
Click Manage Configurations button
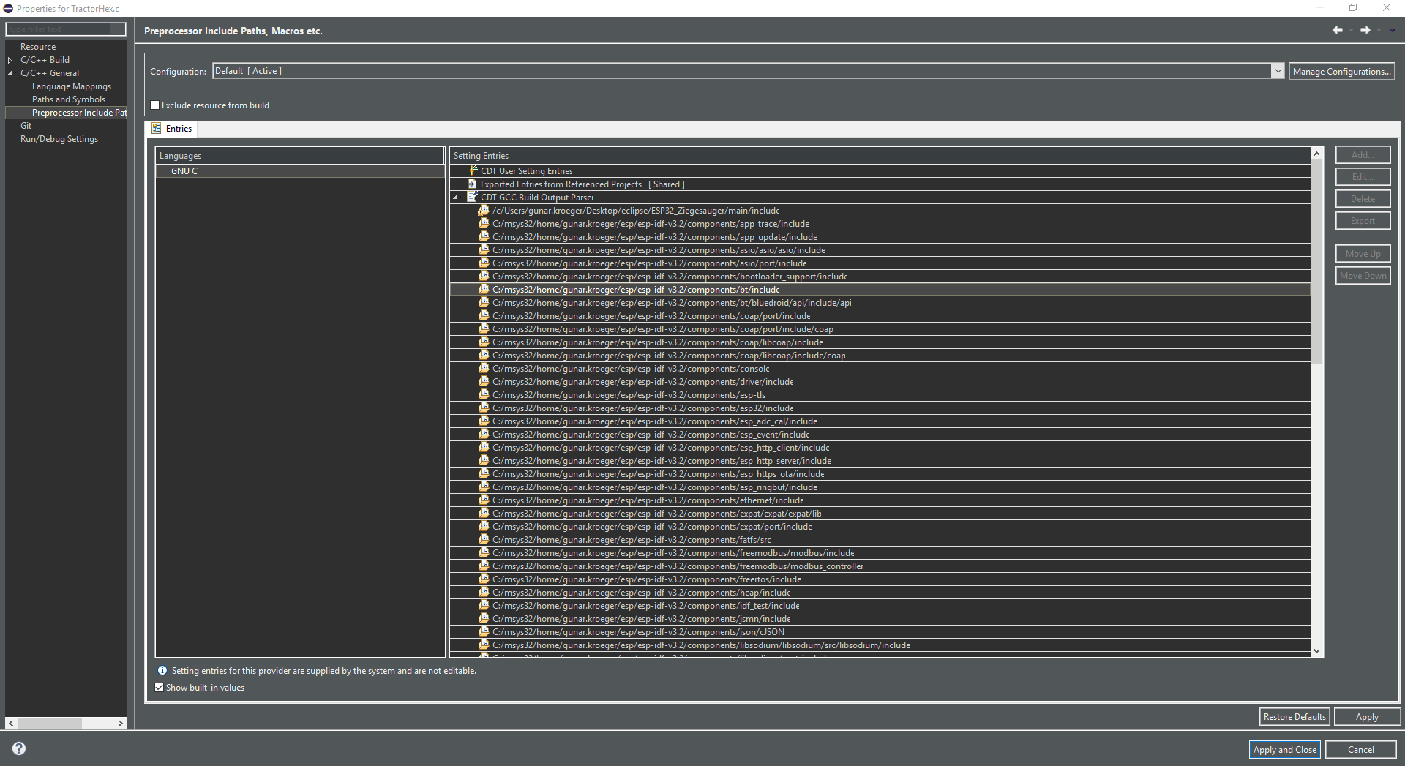coord(1341,71)
